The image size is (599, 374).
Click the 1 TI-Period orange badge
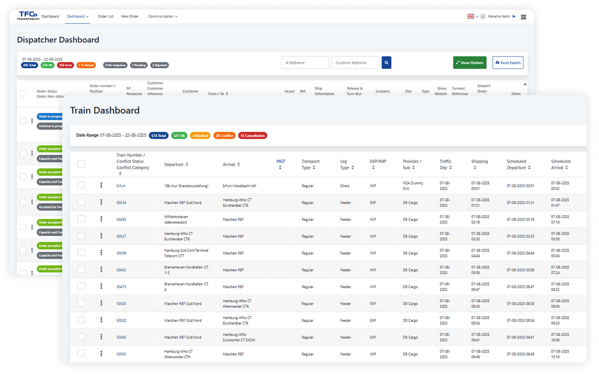coord(86,65)
